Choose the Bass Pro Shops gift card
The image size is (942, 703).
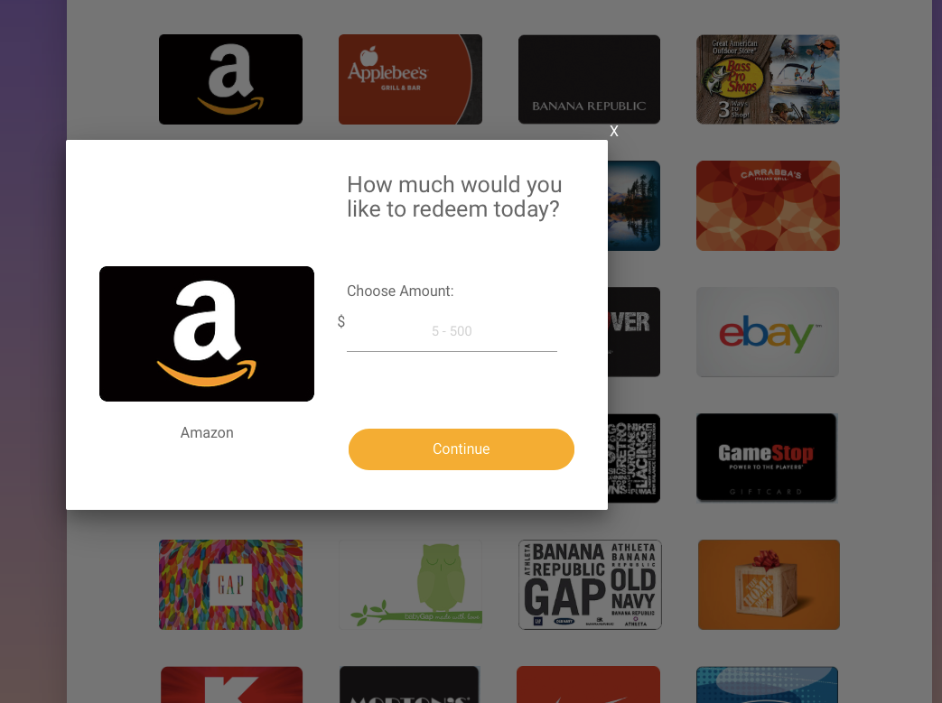point(768,79)
